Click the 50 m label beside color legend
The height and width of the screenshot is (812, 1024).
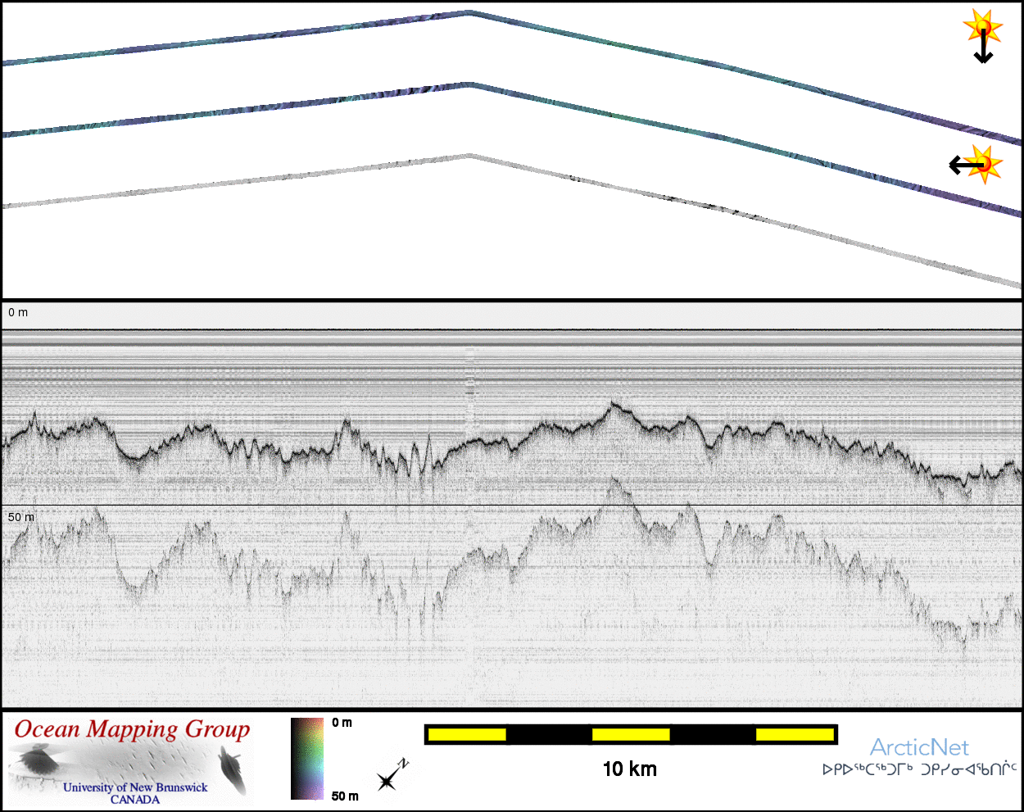(345, 796)
